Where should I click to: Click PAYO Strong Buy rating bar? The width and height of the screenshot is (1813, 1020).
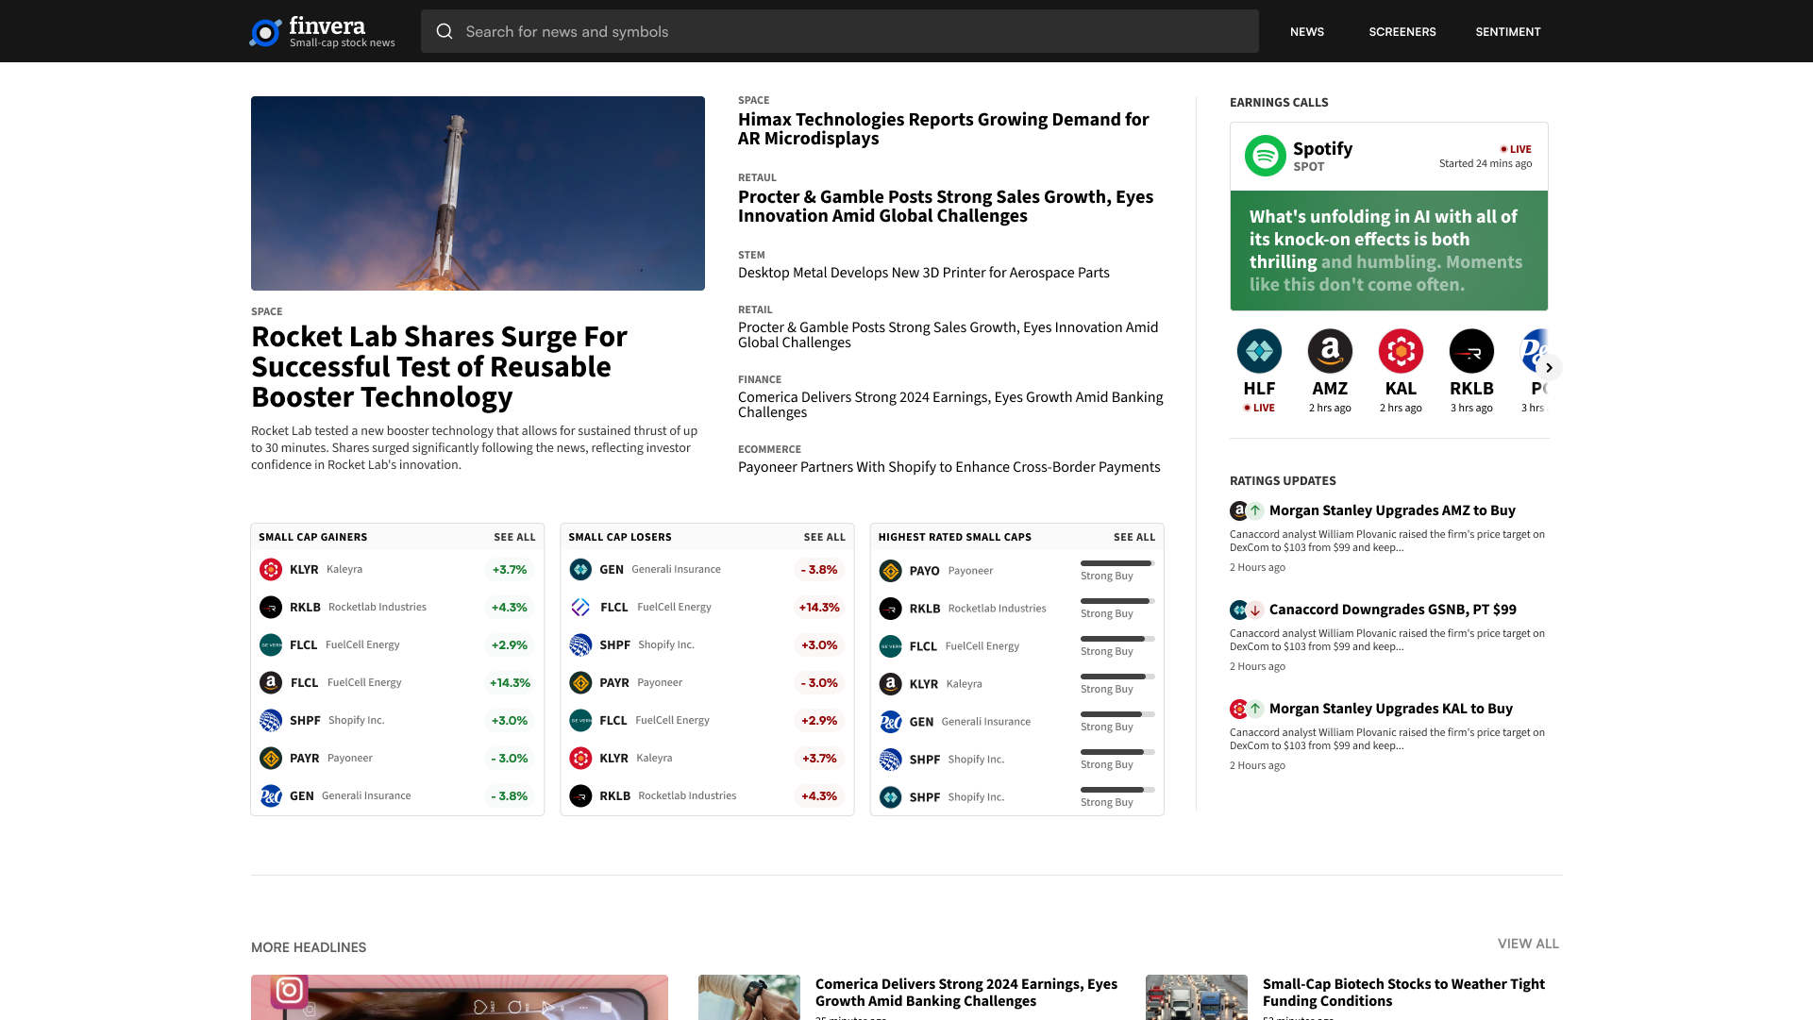[1116, 564]
